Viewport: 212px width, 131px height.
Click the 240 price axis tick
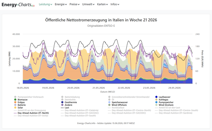(x=197, y=34)
